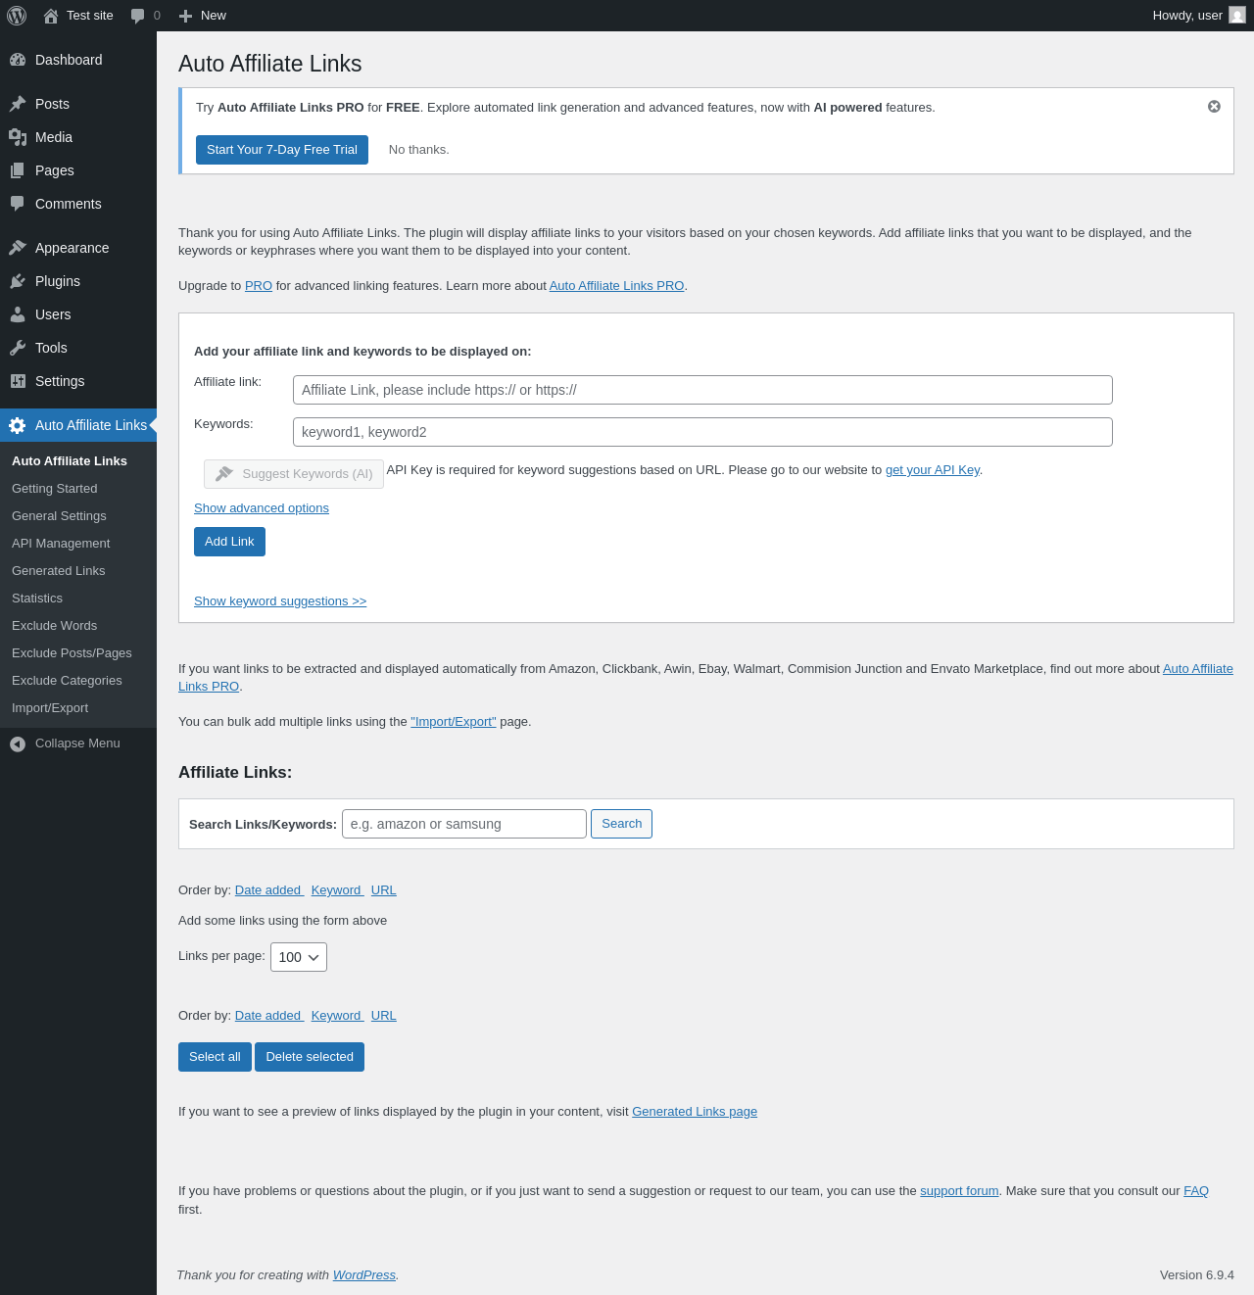Go to Exclude Words submenu
Image resolution: width=1254 pixels, height=1295 pixels.
(54, 626)
